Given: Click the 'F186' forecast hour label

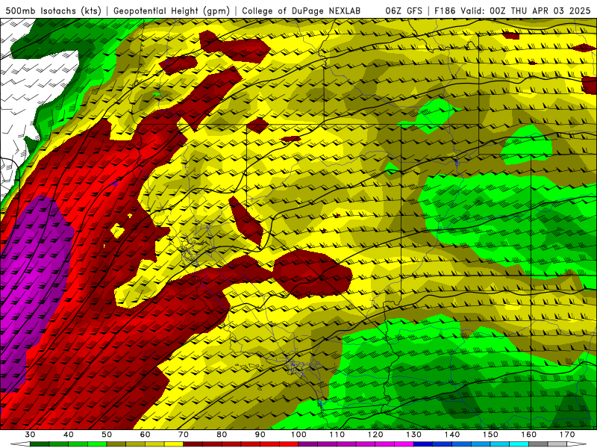Looking at the screenshot, I should pyautogui.click(x=446, y=10).
